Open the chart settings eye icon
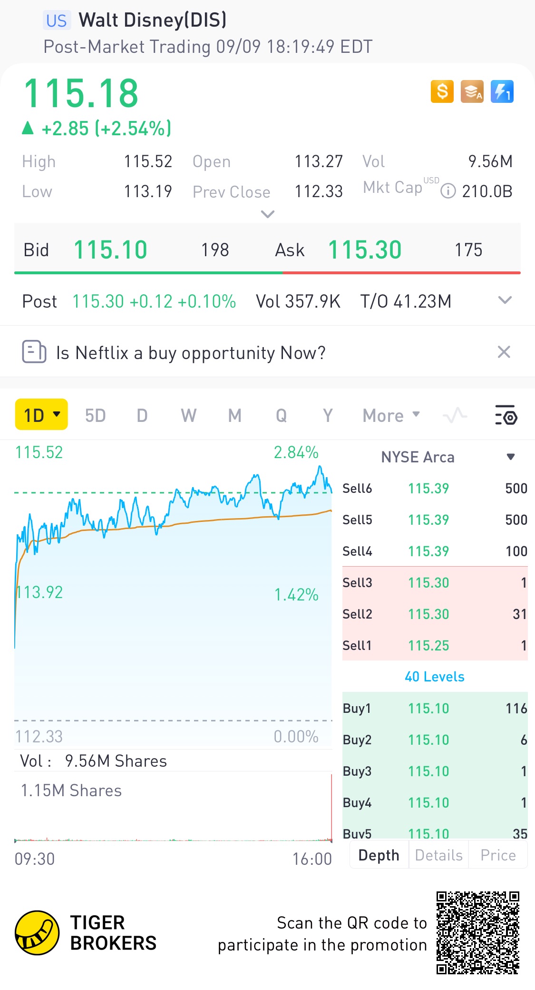The width and height of the screenshot is (535, 990). click(506, 415)
